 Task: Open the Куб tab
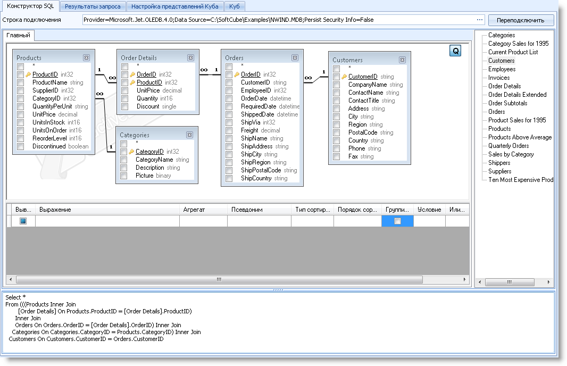235,6
